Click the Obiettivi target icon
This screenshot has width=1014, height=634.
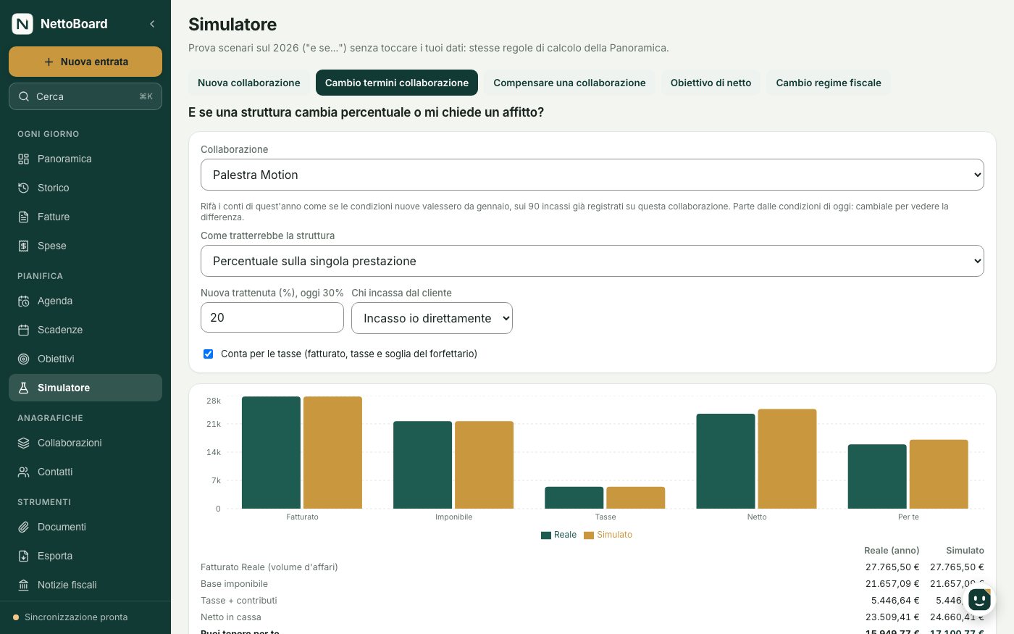pyautogui.click(x=23, y=359)
